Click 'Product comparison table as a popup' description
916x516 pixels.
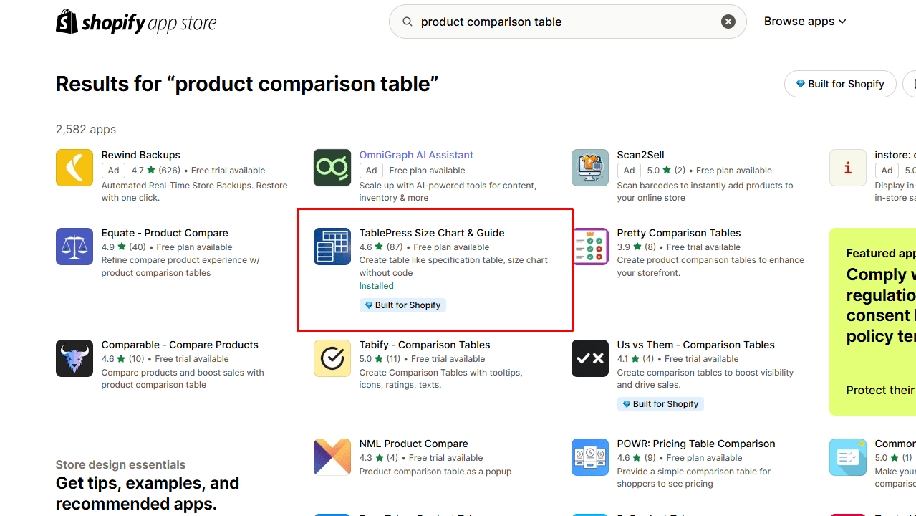435,472
